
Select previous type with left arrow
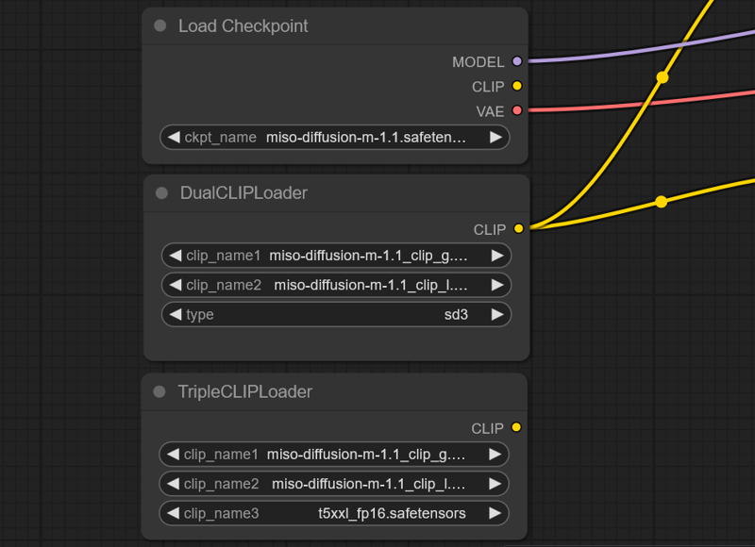[176, 315]
